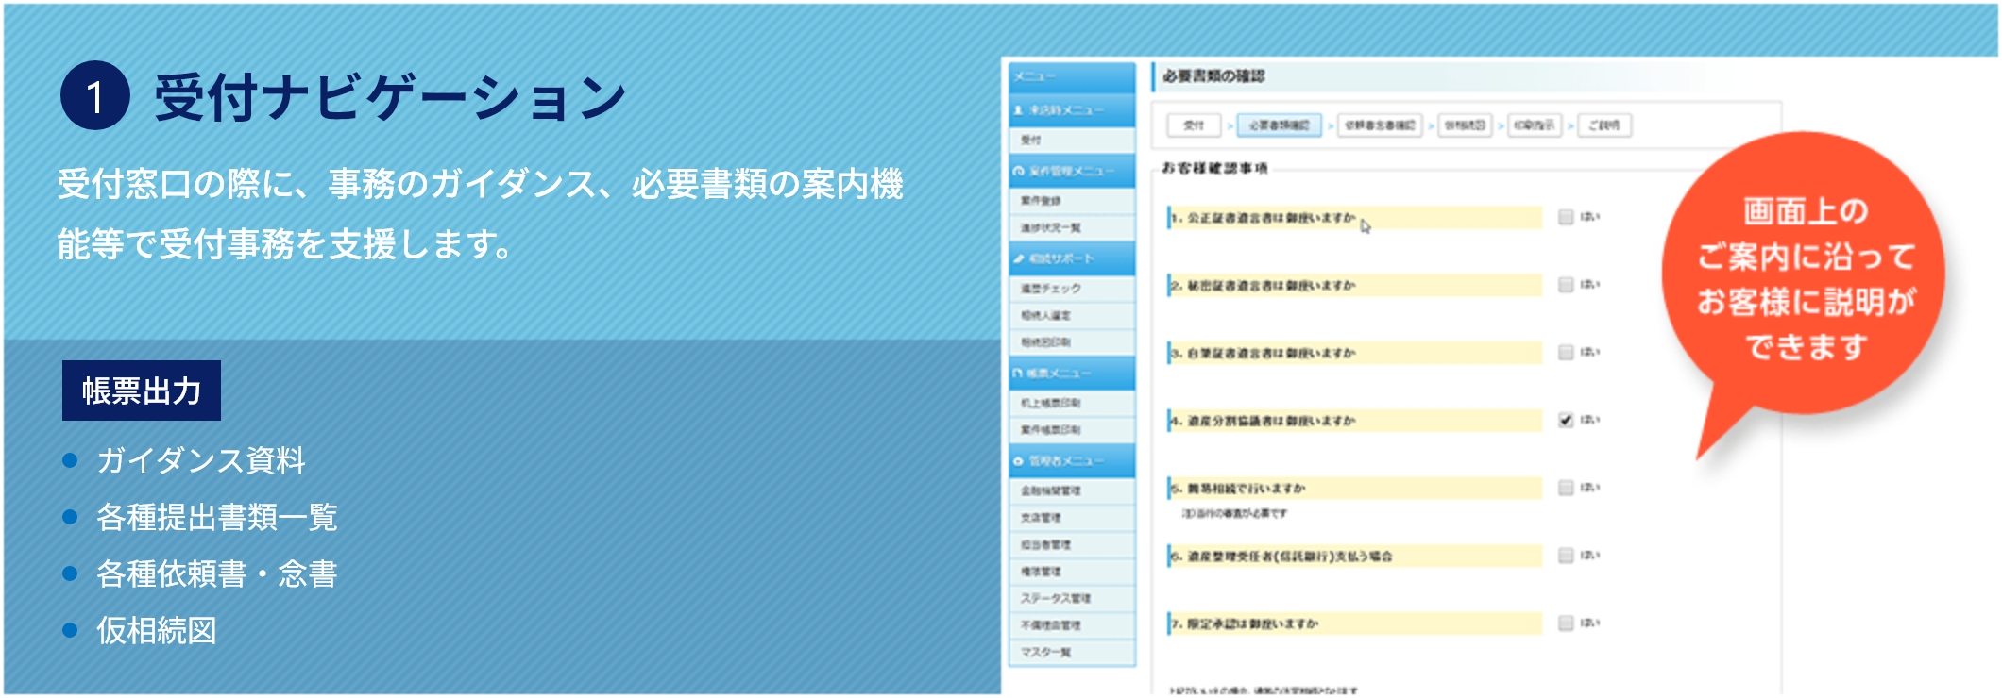Viewport: 2002px width, 698px height.
Task: Check はい for question 5 簡易相続
Action: (x=1566, y=488)
